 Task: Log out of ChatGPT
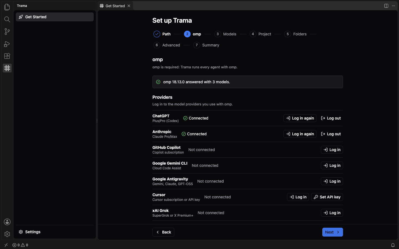[x=331, y=118]
